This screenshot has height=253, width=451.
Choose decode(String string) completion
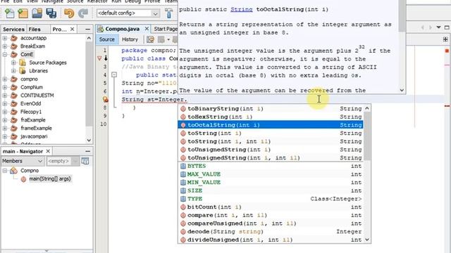[271, 231]
